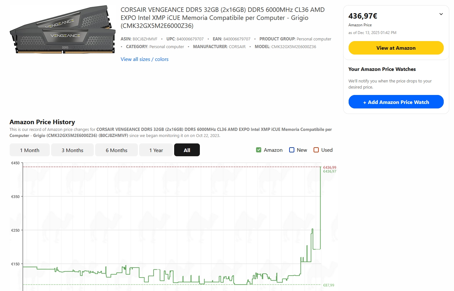This screenshot has width=454, height=291.
Task: Click the ASIN value B0CJ8ZHMVF
Action: coord(145,39)
